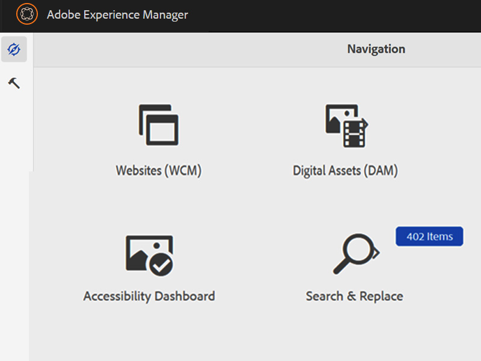
Task: Click the Navigation heading text
Action: click(x=376, y=49)
